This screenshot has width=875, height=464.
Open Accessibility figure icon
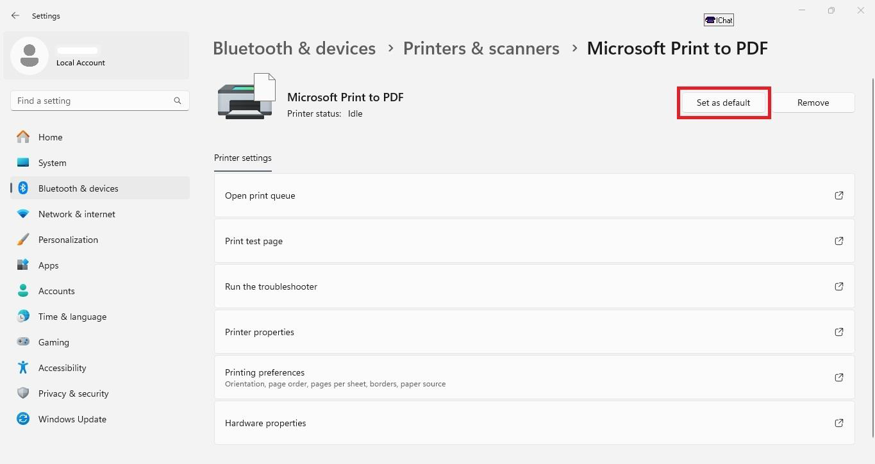(x=23, y=368)
